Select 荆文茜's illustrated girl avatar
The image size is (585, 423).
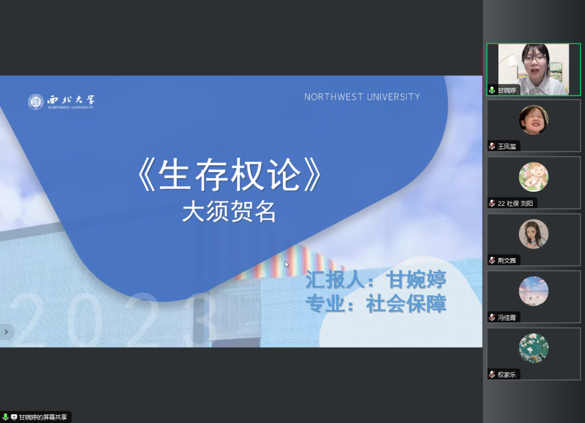click(534, 234)
